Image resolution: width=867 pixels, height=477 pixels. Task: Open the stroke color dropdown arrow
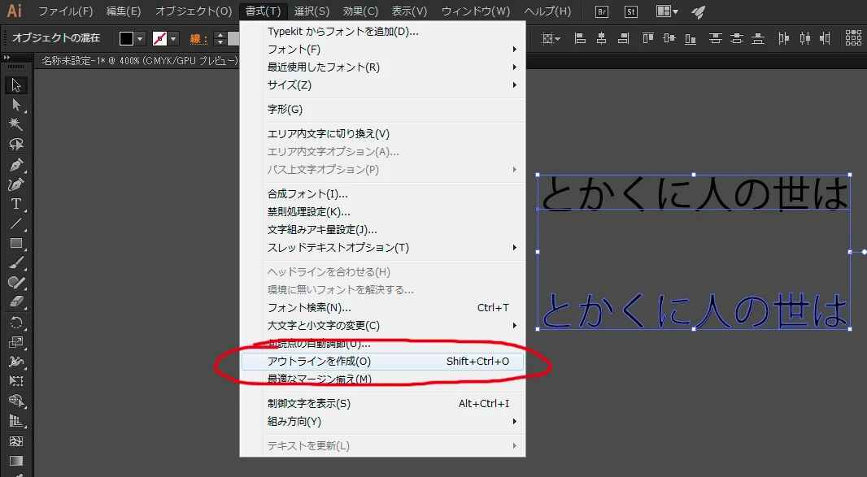173,39
